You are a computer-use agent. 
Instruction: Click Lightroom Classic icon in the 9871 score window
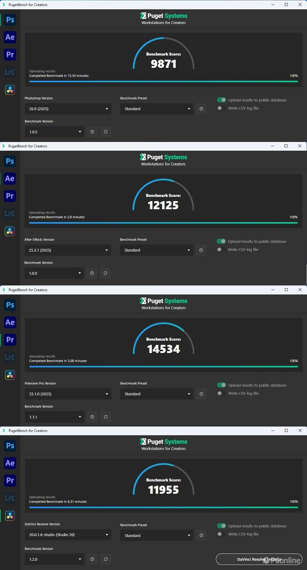(10, 72)
